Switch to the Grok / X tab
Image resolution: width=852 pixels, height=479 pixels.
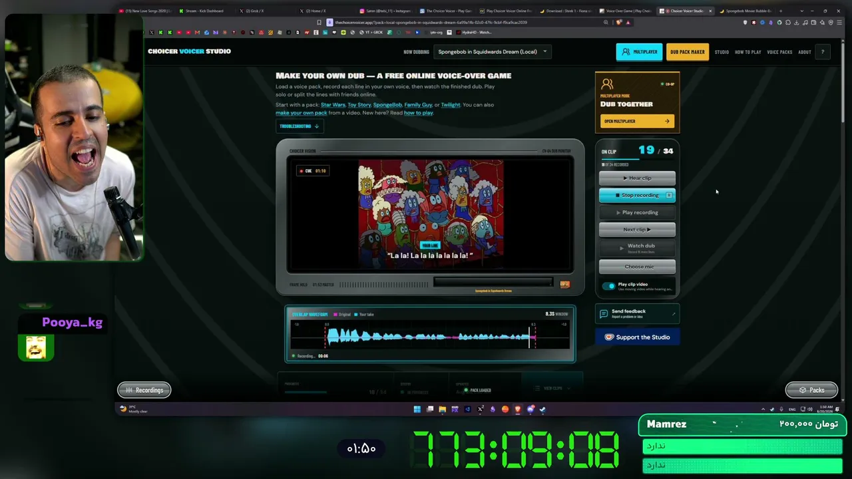tap(262, 11)
